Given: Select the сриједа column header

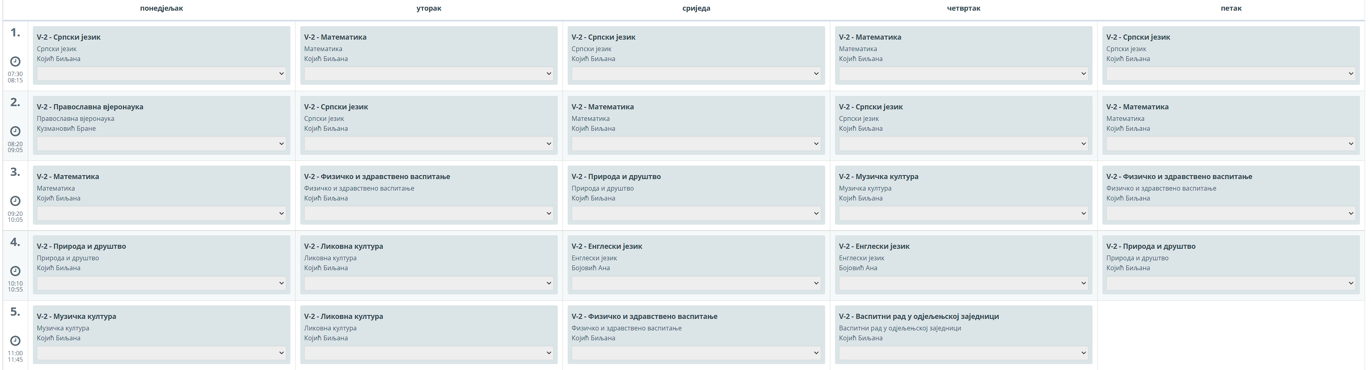Looking at the screenshot, I should tap(696, 8).
